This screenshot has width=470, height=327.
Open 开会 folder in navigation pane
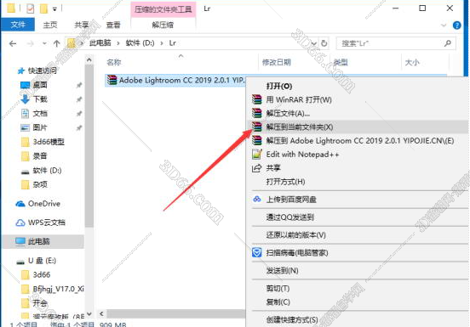[40, 303]
